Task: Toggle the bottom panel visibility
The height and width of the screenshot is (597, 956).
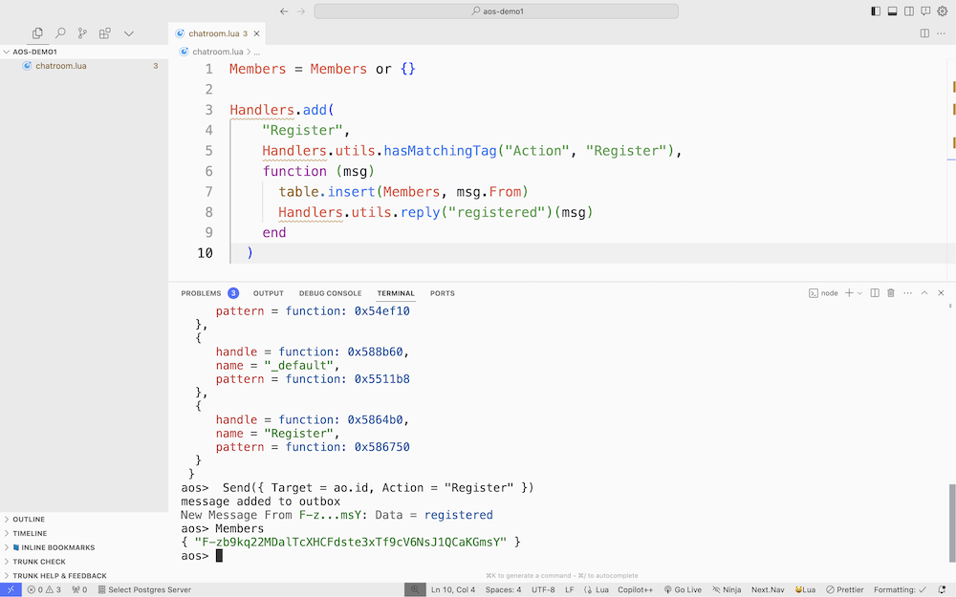Action: point(892,11)
